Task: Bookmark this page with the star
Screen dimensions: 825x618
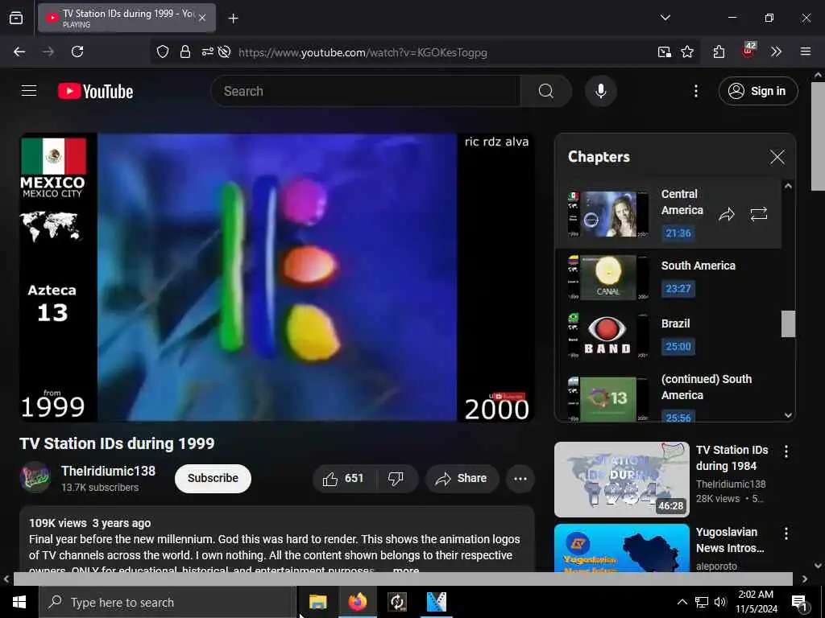Action: (687, 51)
